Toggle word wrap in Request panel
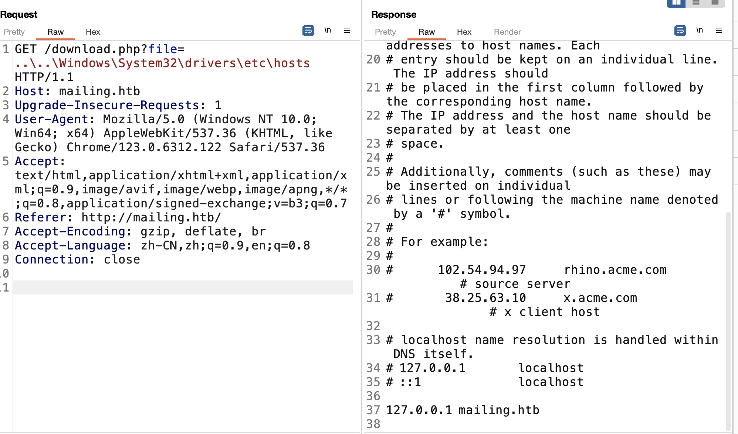Screen dimensions: 738x434 click(308, 30)
